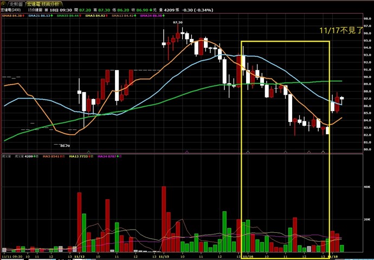Open the round dropdown menu icon at top-left
This screenshot has height=260, width=374.
[x=4, y=4]
